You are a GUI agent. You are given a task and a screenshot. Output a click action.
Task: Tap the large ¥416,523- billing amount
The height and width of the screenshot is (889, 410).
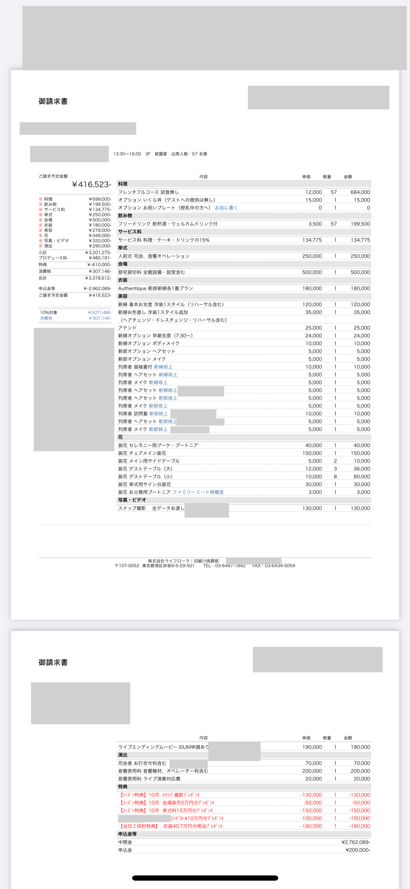click(x=91, y=184)
